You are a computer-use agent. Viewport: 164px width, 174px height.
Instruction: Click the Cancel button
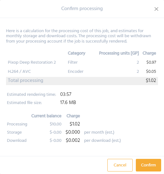pos(120,165)
